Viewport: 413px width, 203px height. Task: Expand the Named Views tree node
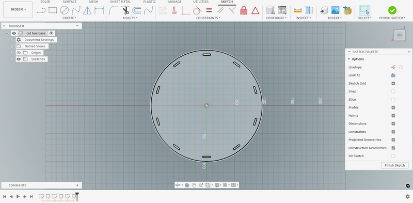(12, 46)
